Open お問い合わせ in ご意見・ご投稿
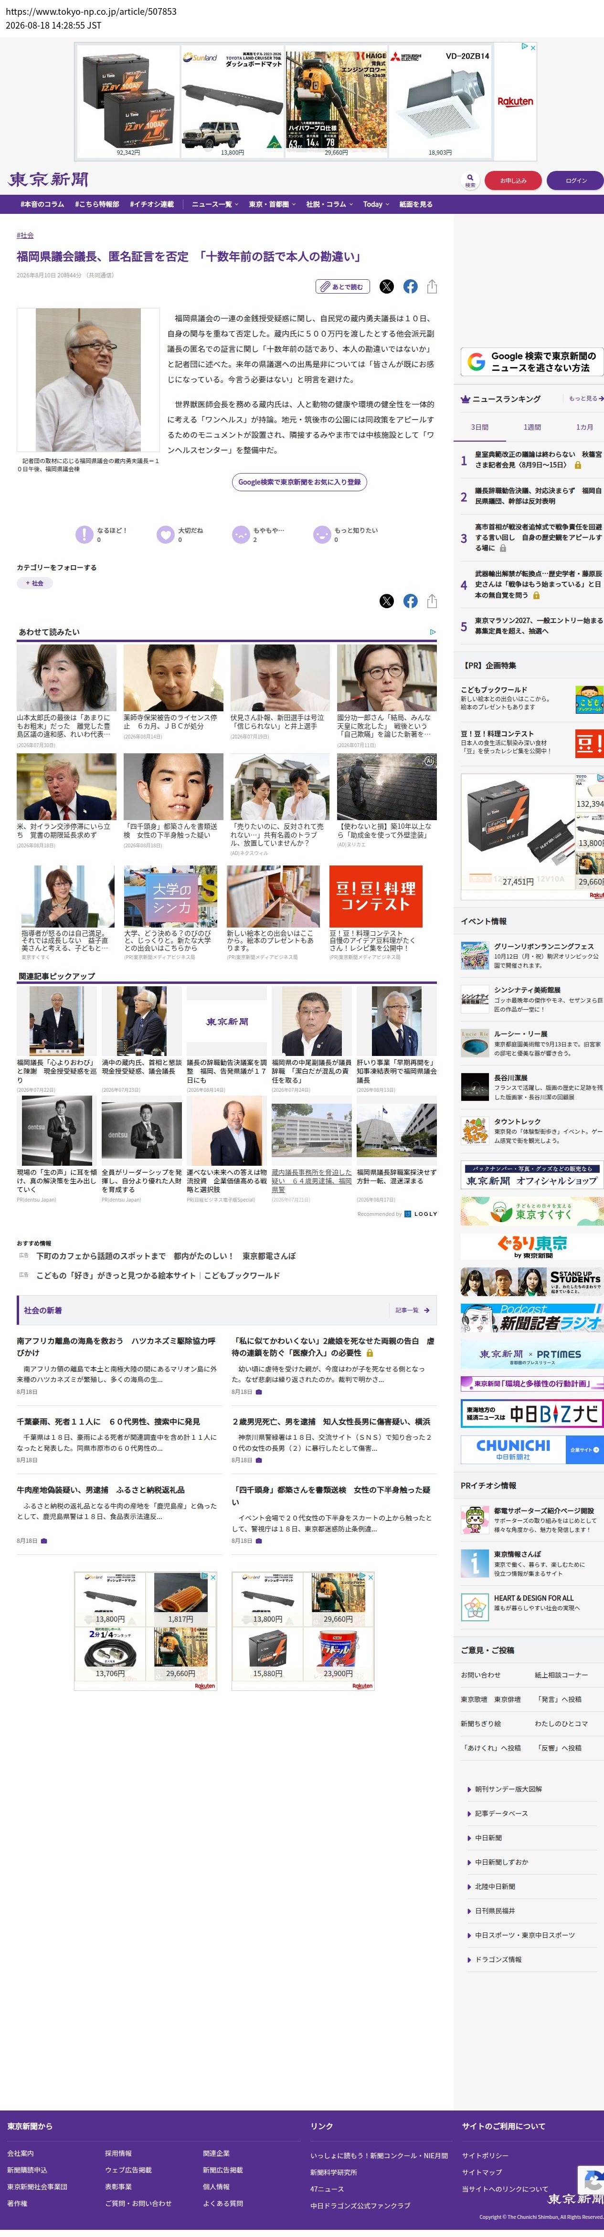The width and height of the screenshot is (604, 2237). [481, 1675]
